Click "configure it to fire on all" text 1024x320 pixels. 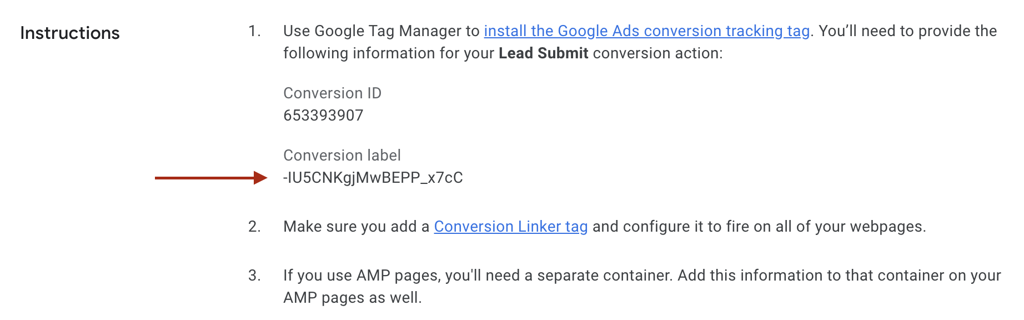(708, 227)
